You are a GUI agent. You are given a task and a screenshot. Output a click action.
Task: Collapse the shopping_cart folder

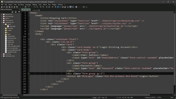coord(2,23)
